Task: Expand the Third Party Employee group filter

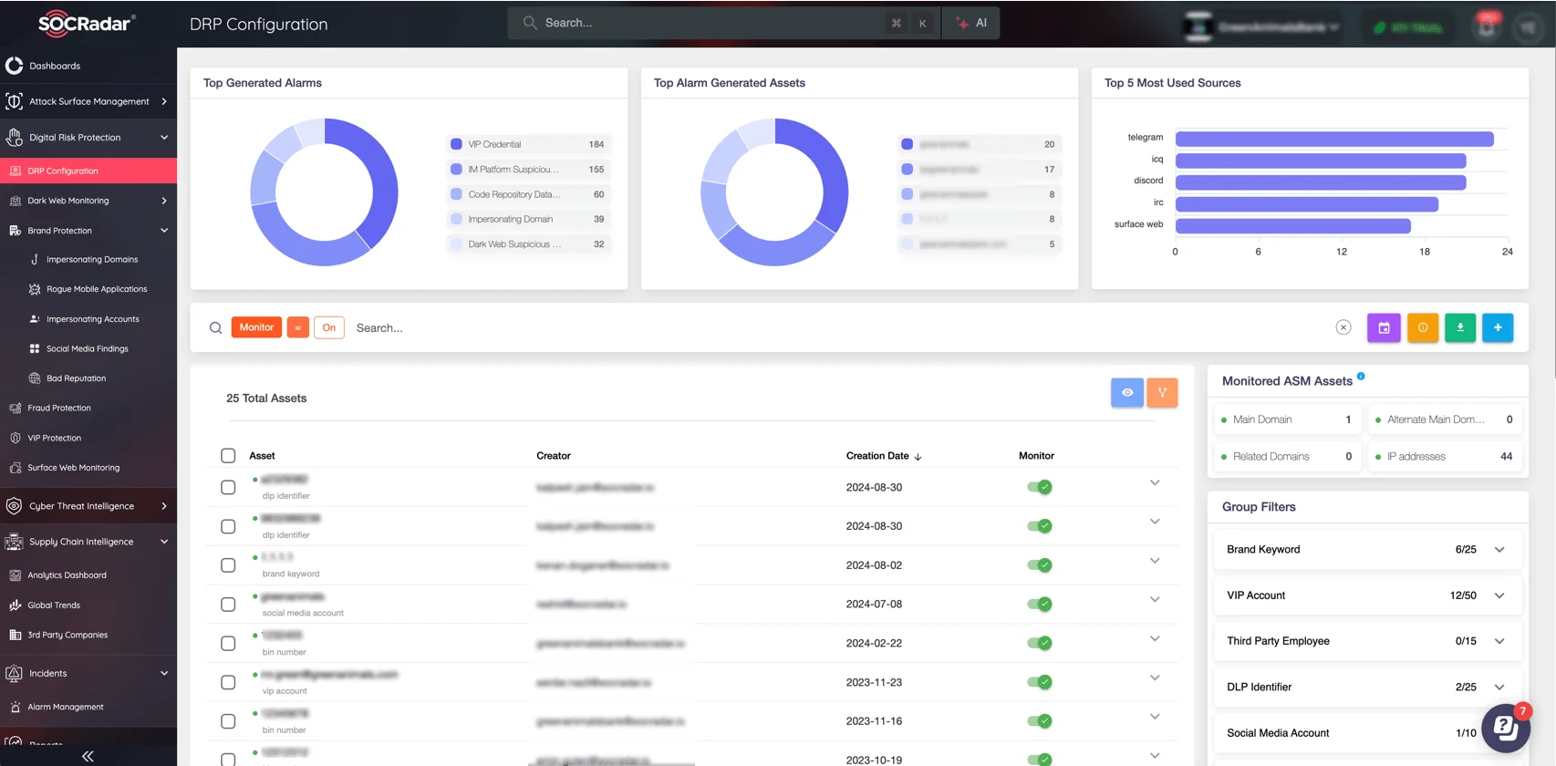Action: coord(1499,641)
